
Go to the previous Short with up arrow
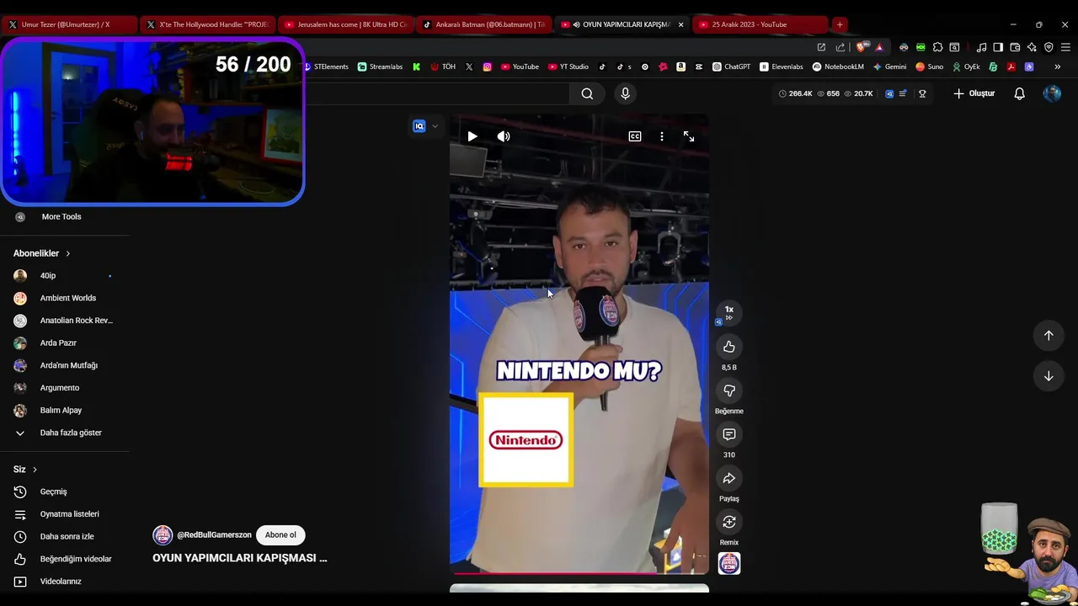[x=1049, y=336]
